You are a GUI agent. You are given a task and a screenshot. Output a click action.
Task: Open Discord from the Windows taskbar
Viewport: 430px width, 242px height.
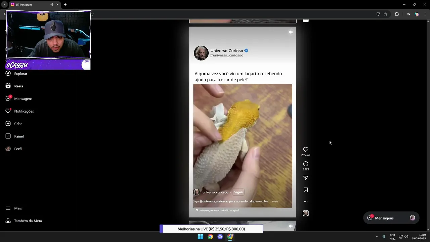(220, 237)
